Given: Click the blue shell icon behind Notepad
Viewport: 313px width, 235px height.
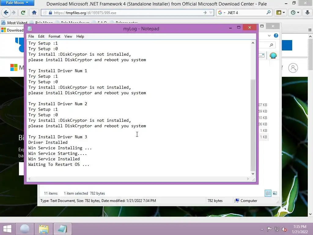Looking at the screenshot, I should tap(273, 56).
